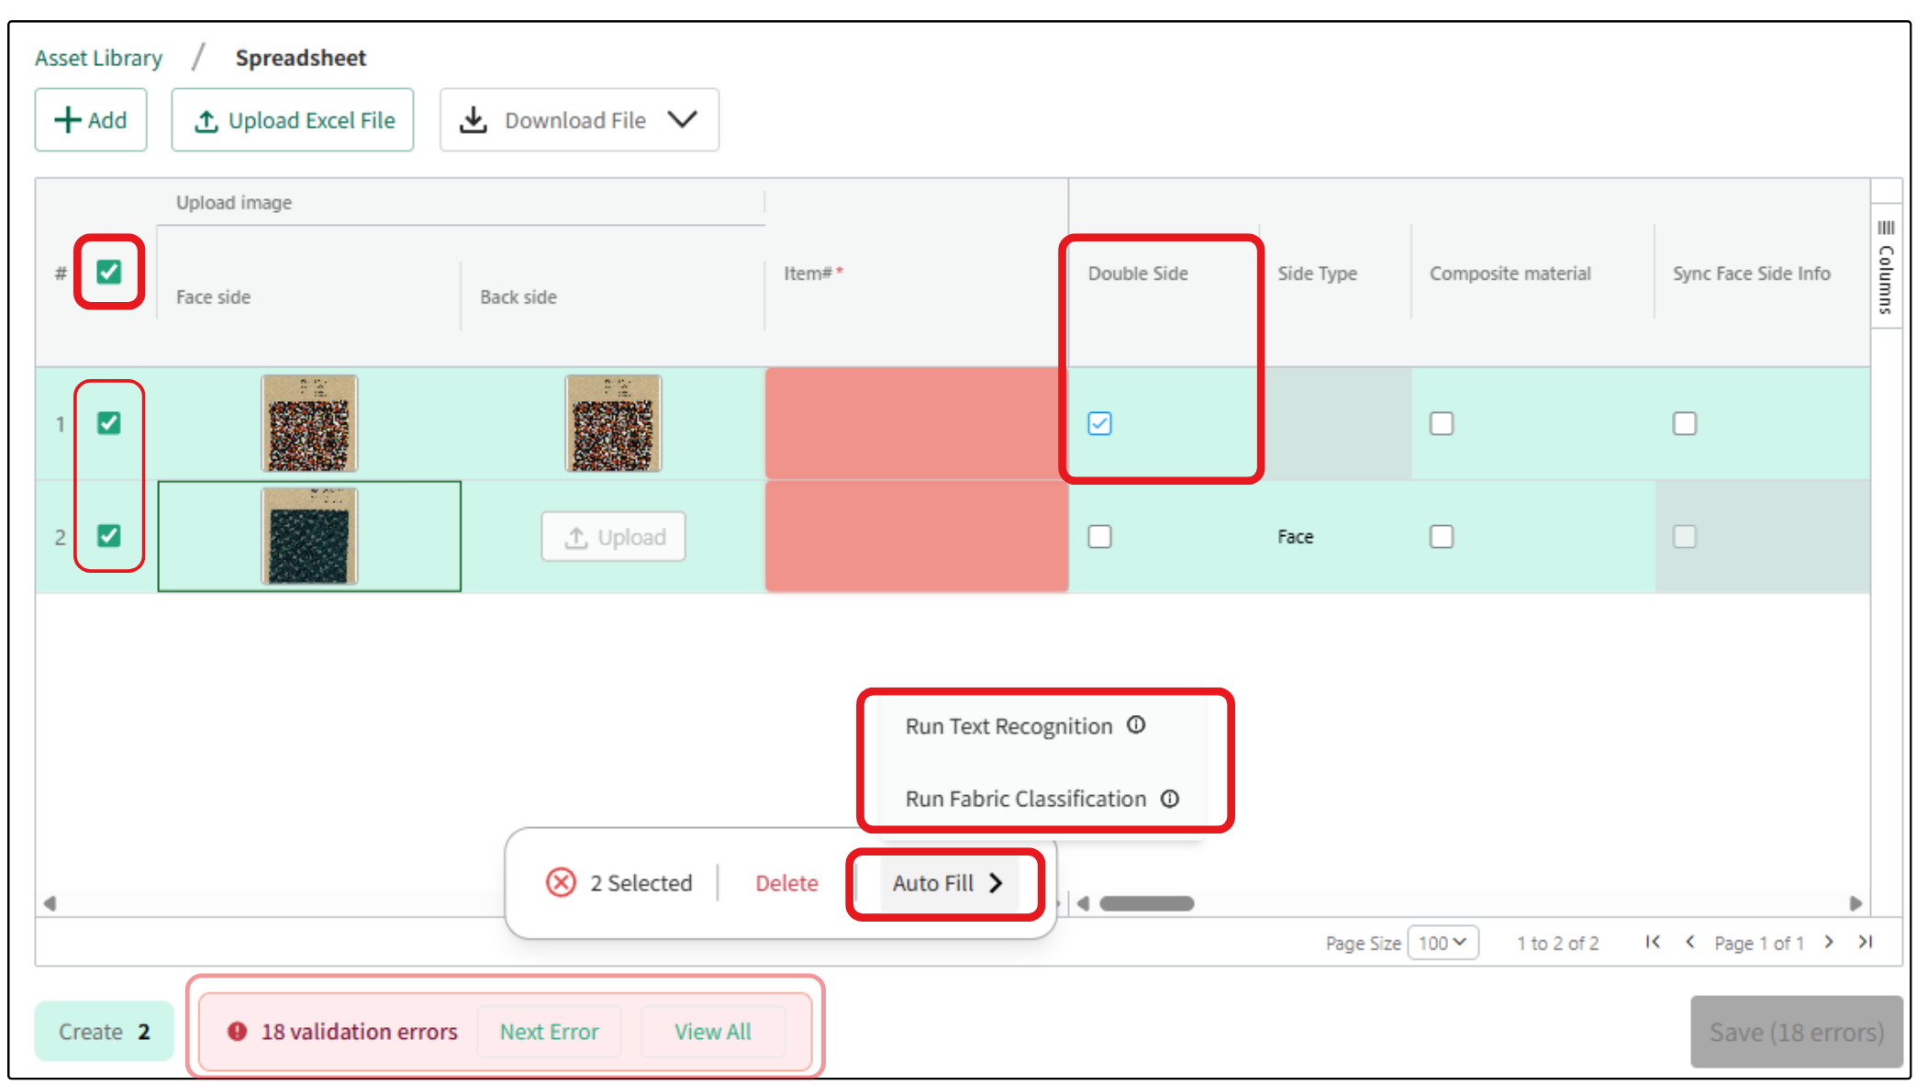Click the next page chevron icon

point(1829,942)
